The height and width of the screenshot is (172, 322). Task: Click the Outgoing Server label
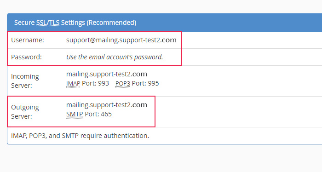click(x=25, y=111)
